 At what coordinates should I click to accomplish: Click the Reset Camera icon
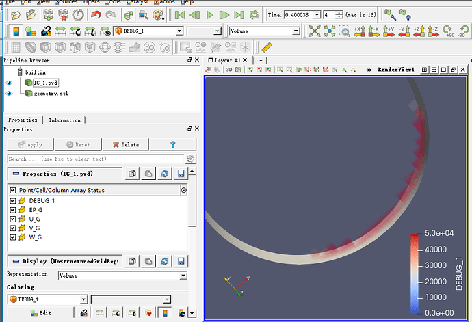(x=315, y=31)
